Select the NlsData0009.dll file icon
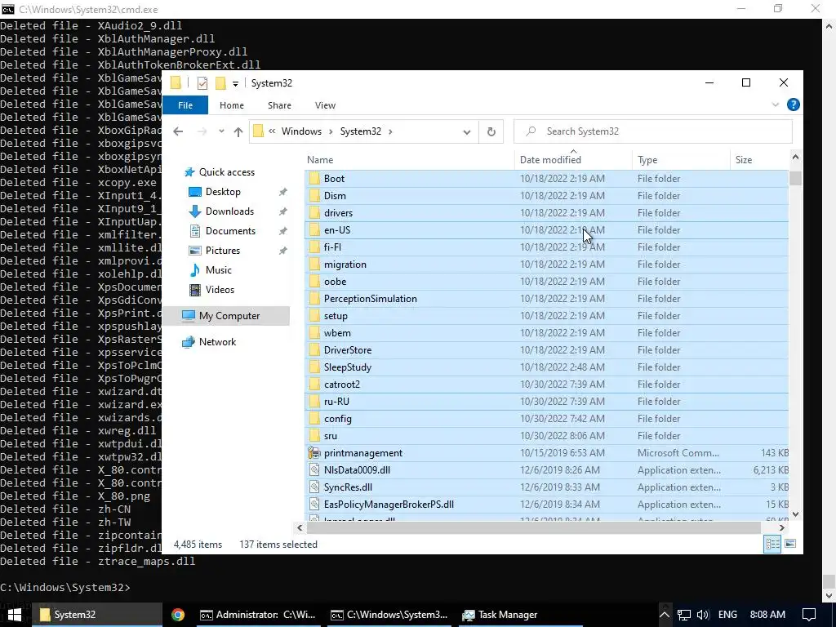This screenshot has height=627, width=836. (314, 470)
